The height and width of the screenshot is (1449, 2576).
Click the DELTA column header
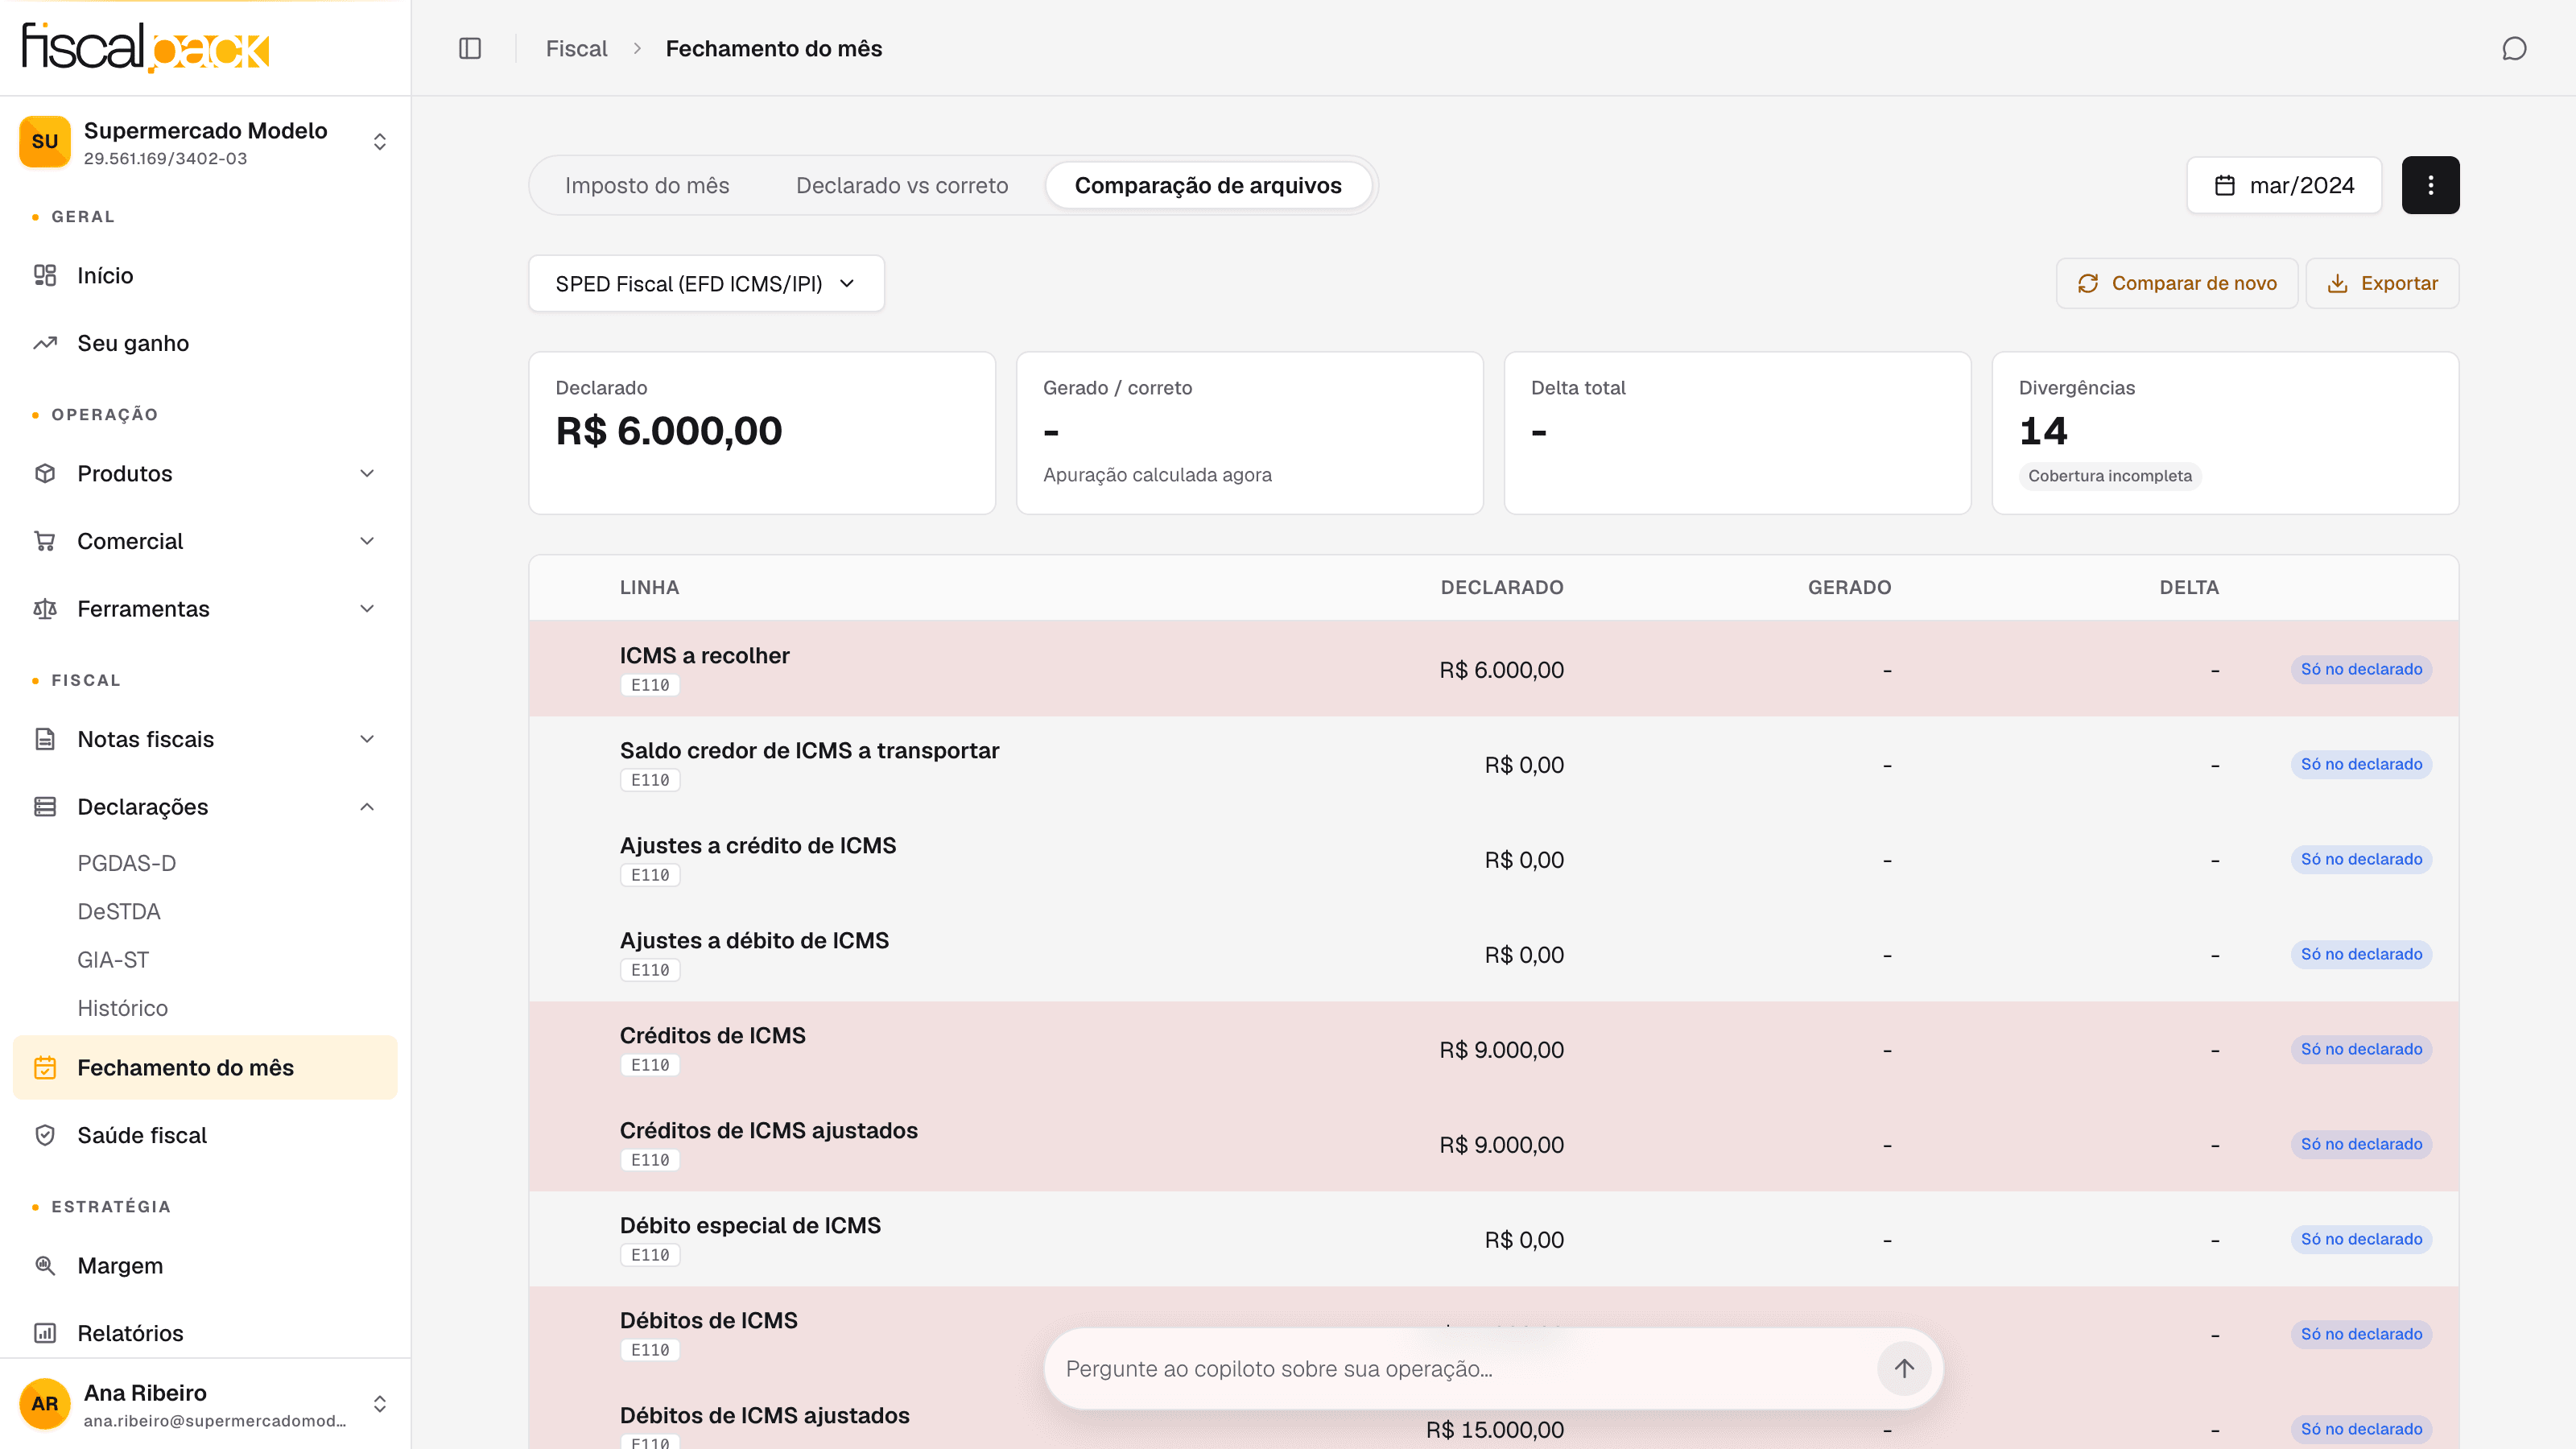click(x=2189, y=587)
